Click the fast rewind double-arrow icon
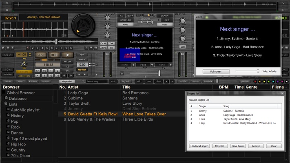 coord(8,48)
